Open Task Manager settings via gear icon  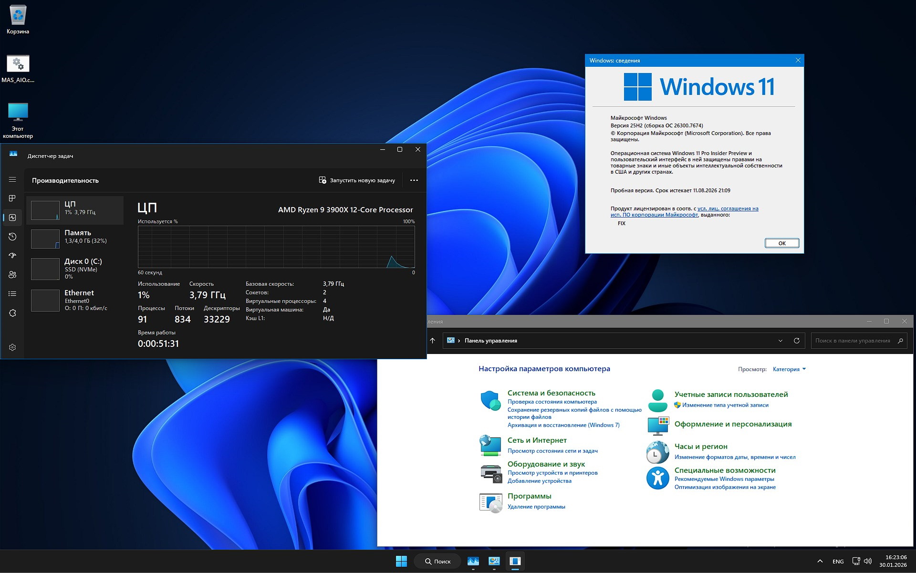[12, 347]
